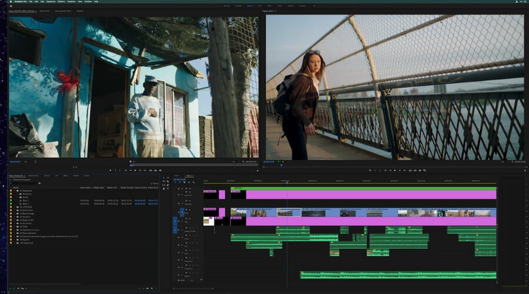Click Insert in the Source monitor
Screen dimensions: 529x294
point(150,171)
